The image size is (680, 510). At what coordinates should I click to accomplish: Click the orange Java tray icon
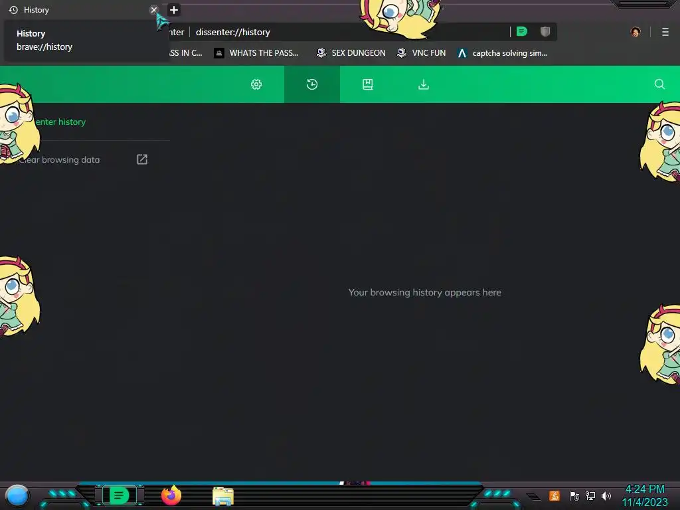coord(554,495)
